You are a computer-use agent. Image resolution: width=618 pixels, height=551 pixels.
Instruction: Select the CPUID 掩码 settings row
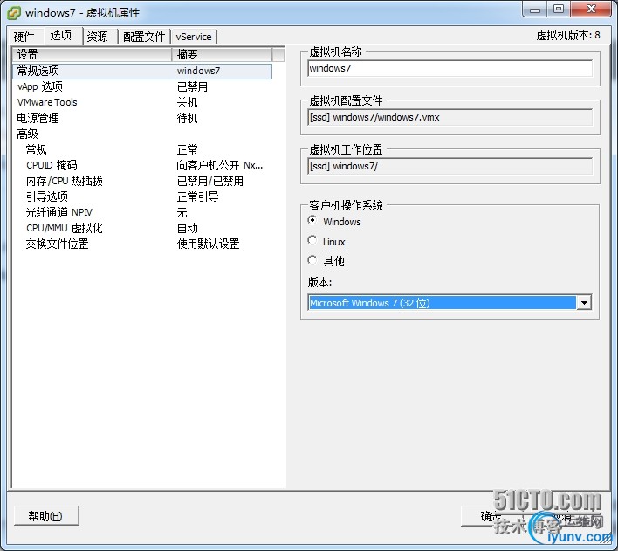pyautogui.click(x=142, y=165)
